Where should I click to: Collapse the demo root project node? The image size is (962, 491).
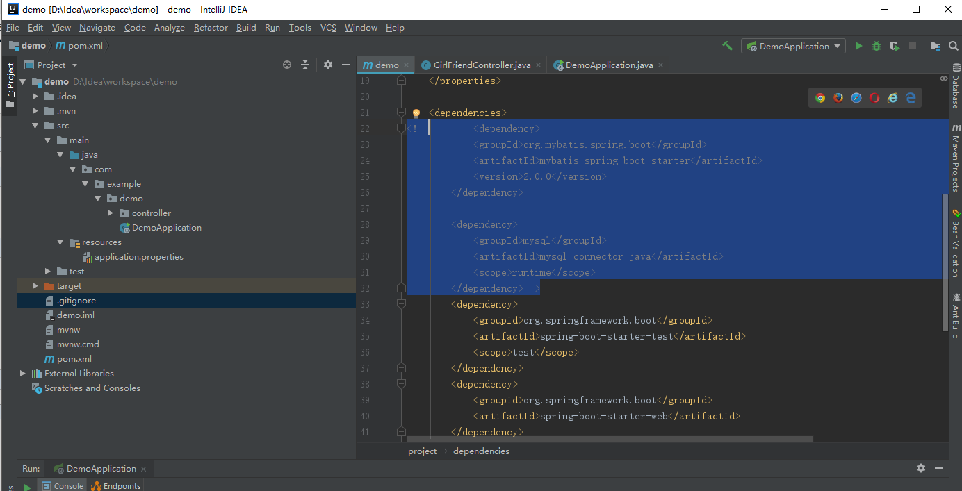pyautogui.click(x=23, y=82)
